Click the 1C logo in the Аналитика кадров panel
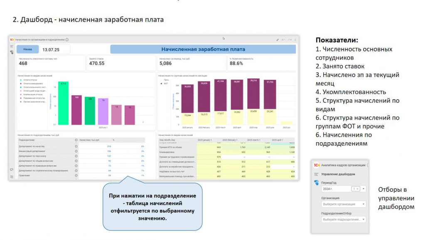This screenshot has height=240, width=425. tap(317, 165)
